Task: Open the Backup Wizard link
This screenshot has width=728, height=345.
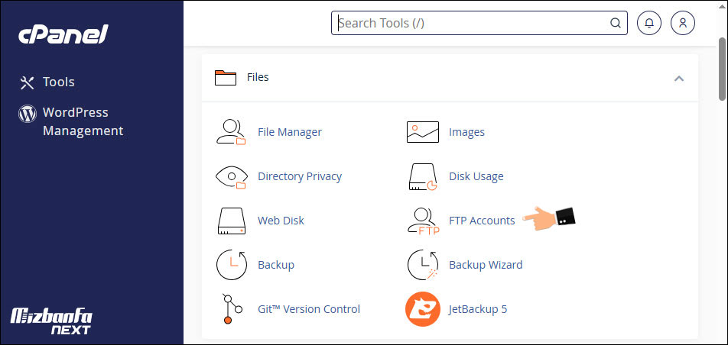Action: click(486, 265)
